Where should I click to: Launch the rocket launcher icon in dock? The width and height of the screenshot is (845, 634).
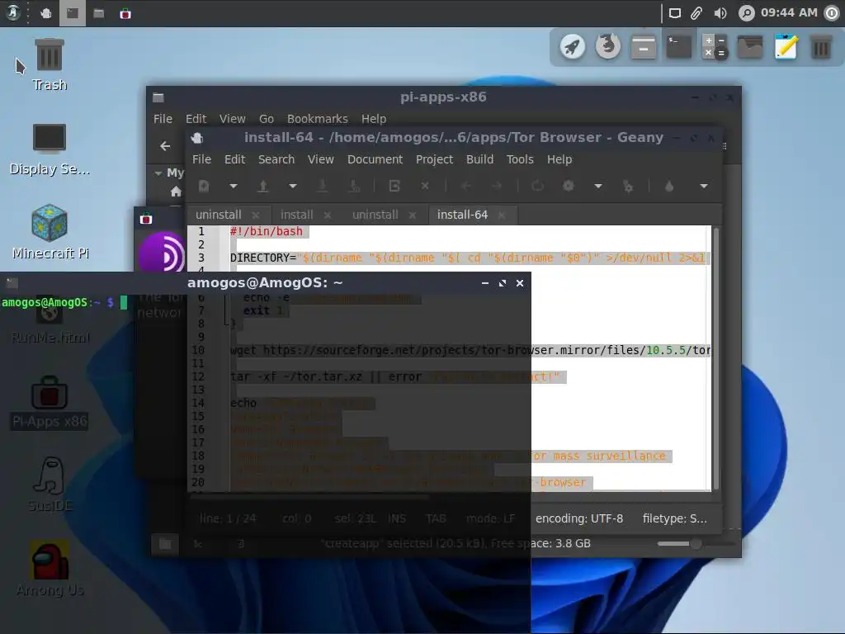(573, 47)
